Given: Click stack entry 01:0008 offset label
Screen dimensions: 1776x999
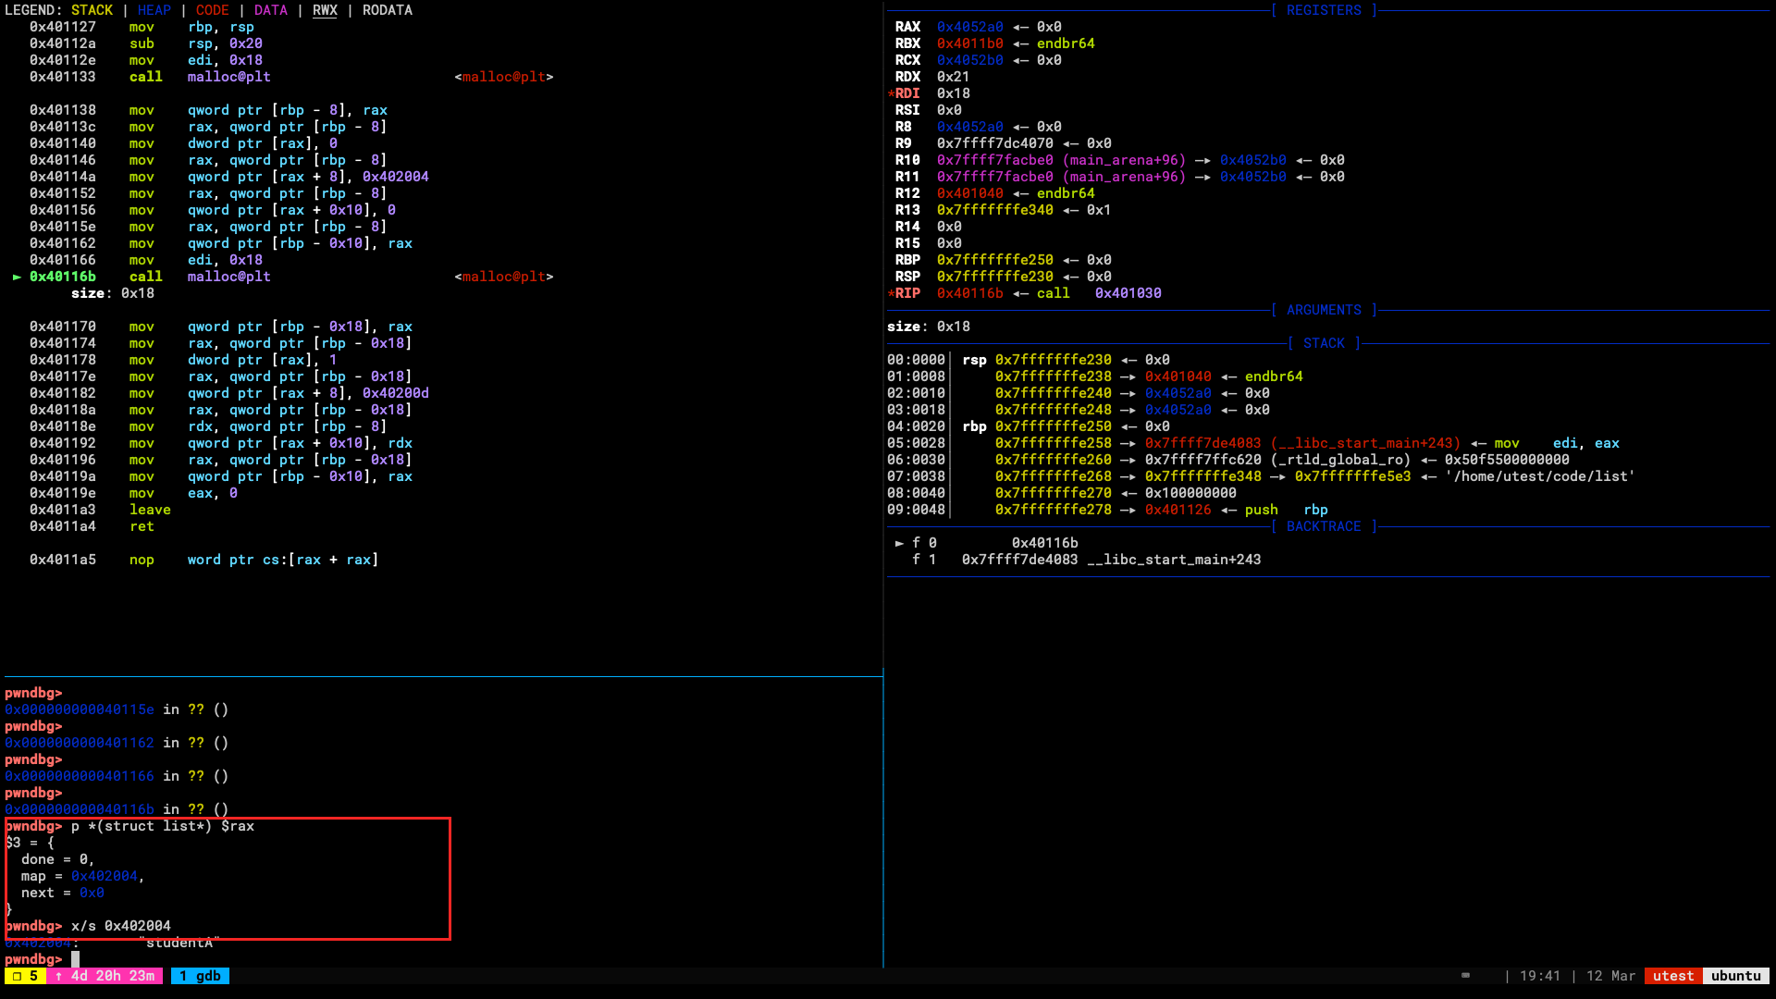Looking at the screenshot, I should 916,376.
